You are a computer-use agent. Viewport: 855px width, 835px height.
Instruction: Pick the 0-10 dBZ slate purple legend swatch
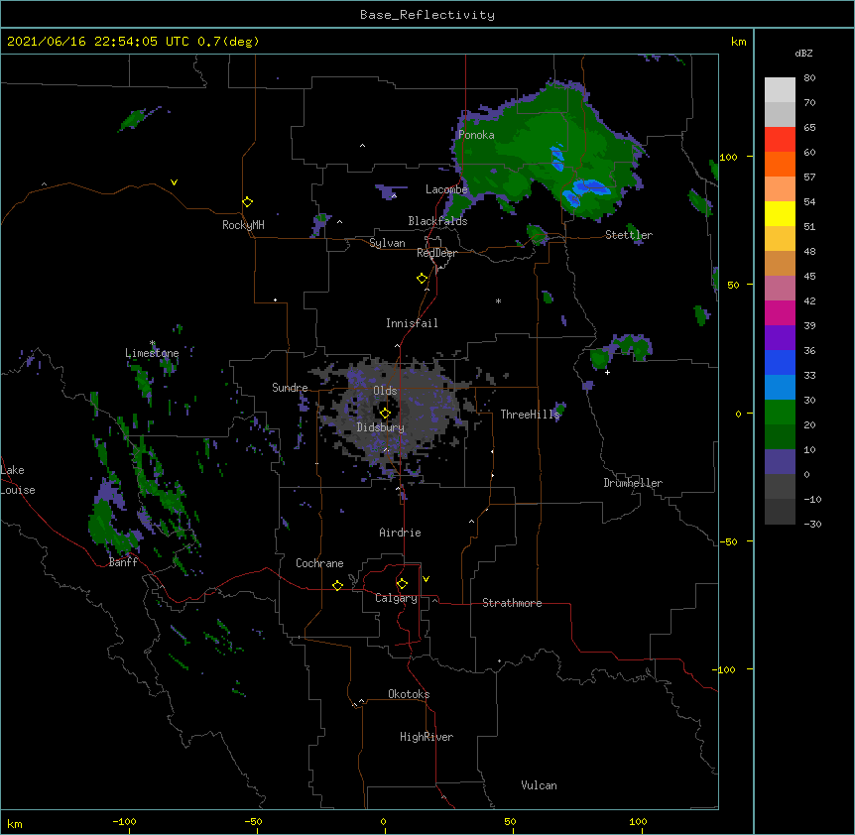780,462
